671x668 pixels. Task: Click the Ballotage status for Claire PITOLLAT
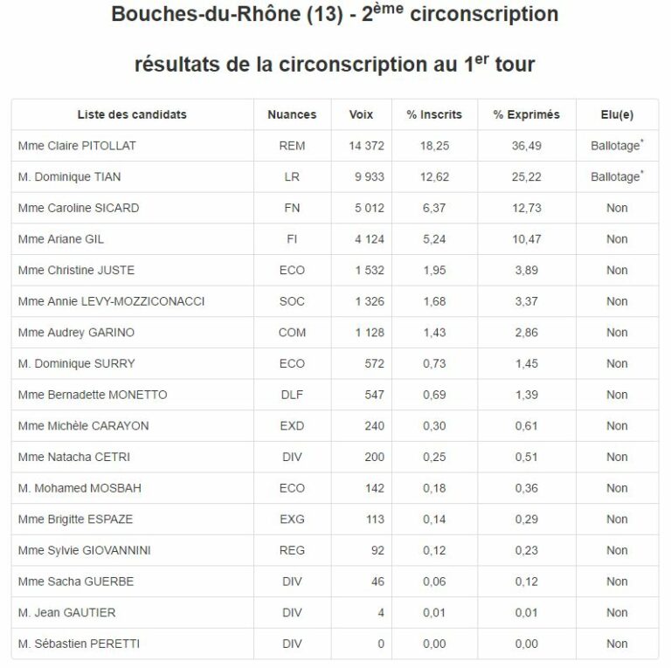point(616,146)
